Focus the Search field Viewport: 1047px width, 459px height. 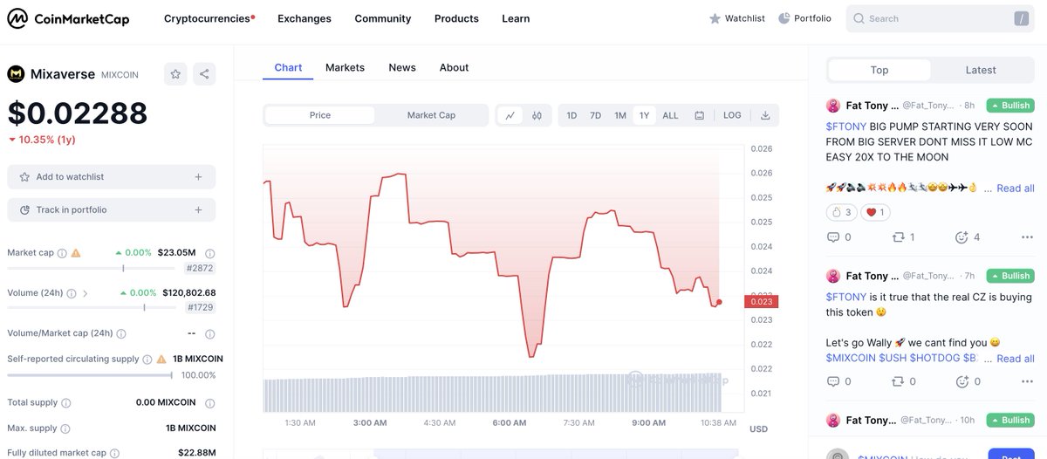pos(939,18)
